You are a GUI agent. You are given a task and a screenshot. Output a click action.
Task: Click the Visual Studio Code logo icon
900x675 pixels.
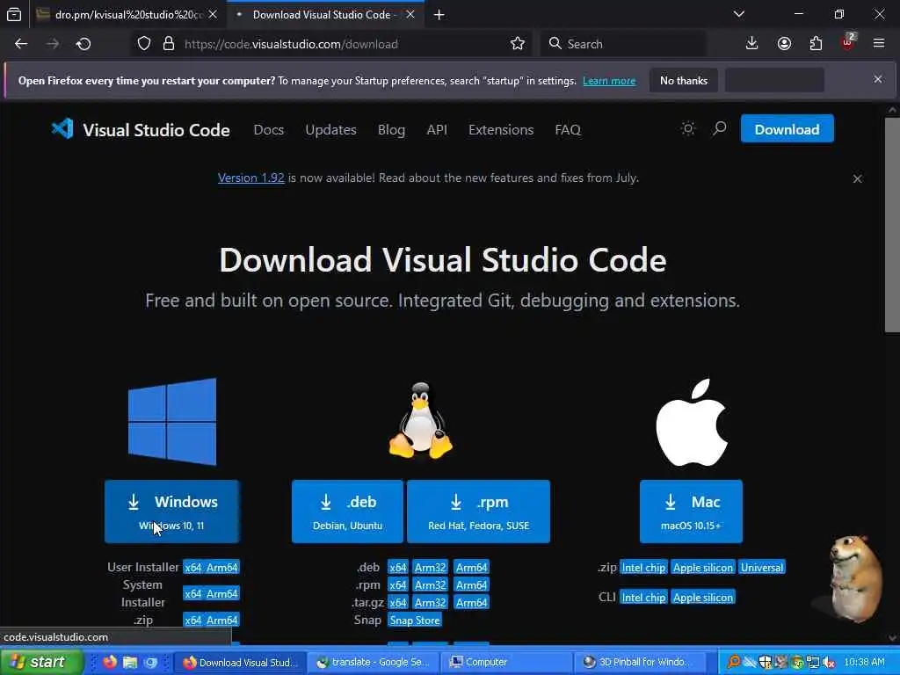click(x=62, y=129)
